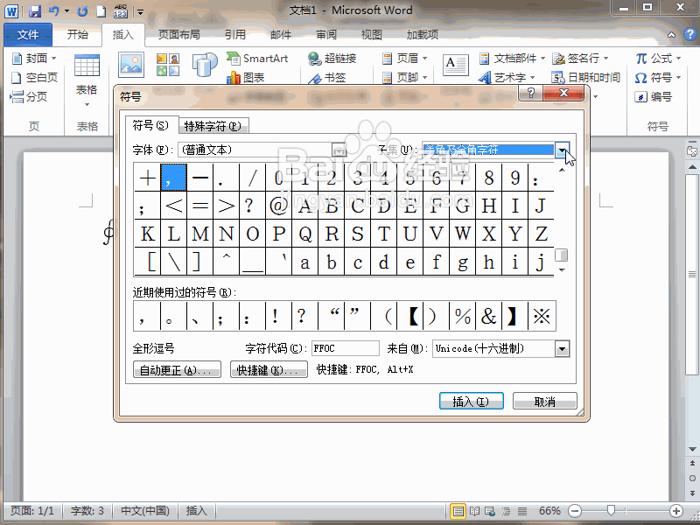700x525 pixels.
Task: Switch to the 特殊字符 tab
Action: 213,125
